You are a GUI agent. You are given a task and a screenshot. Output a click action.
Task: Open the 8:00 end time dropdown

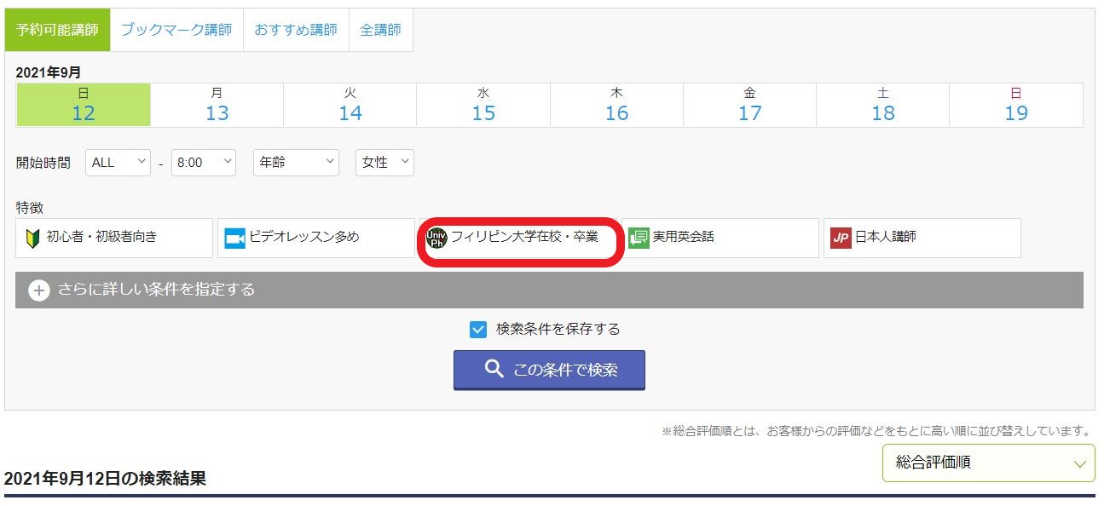click(204, 163)
